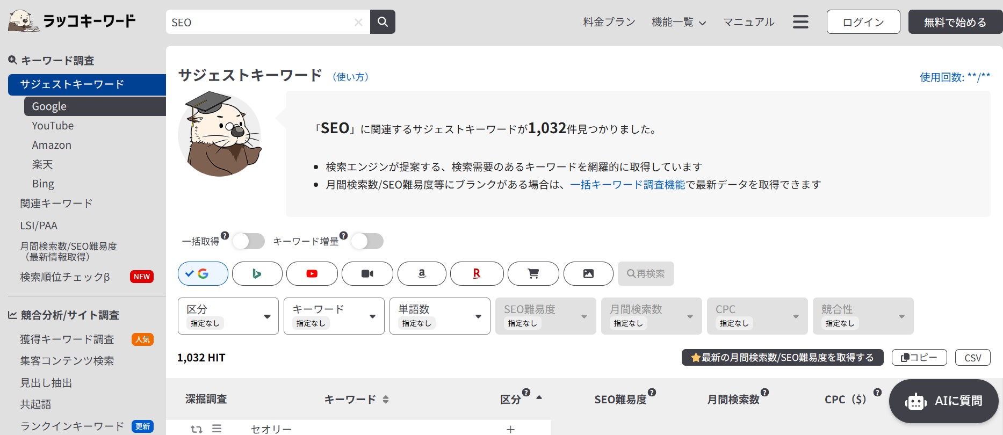Screen dimensions: 1003x435
Task: Click the plus icon in セオリー row
Action: pos(511,429)
